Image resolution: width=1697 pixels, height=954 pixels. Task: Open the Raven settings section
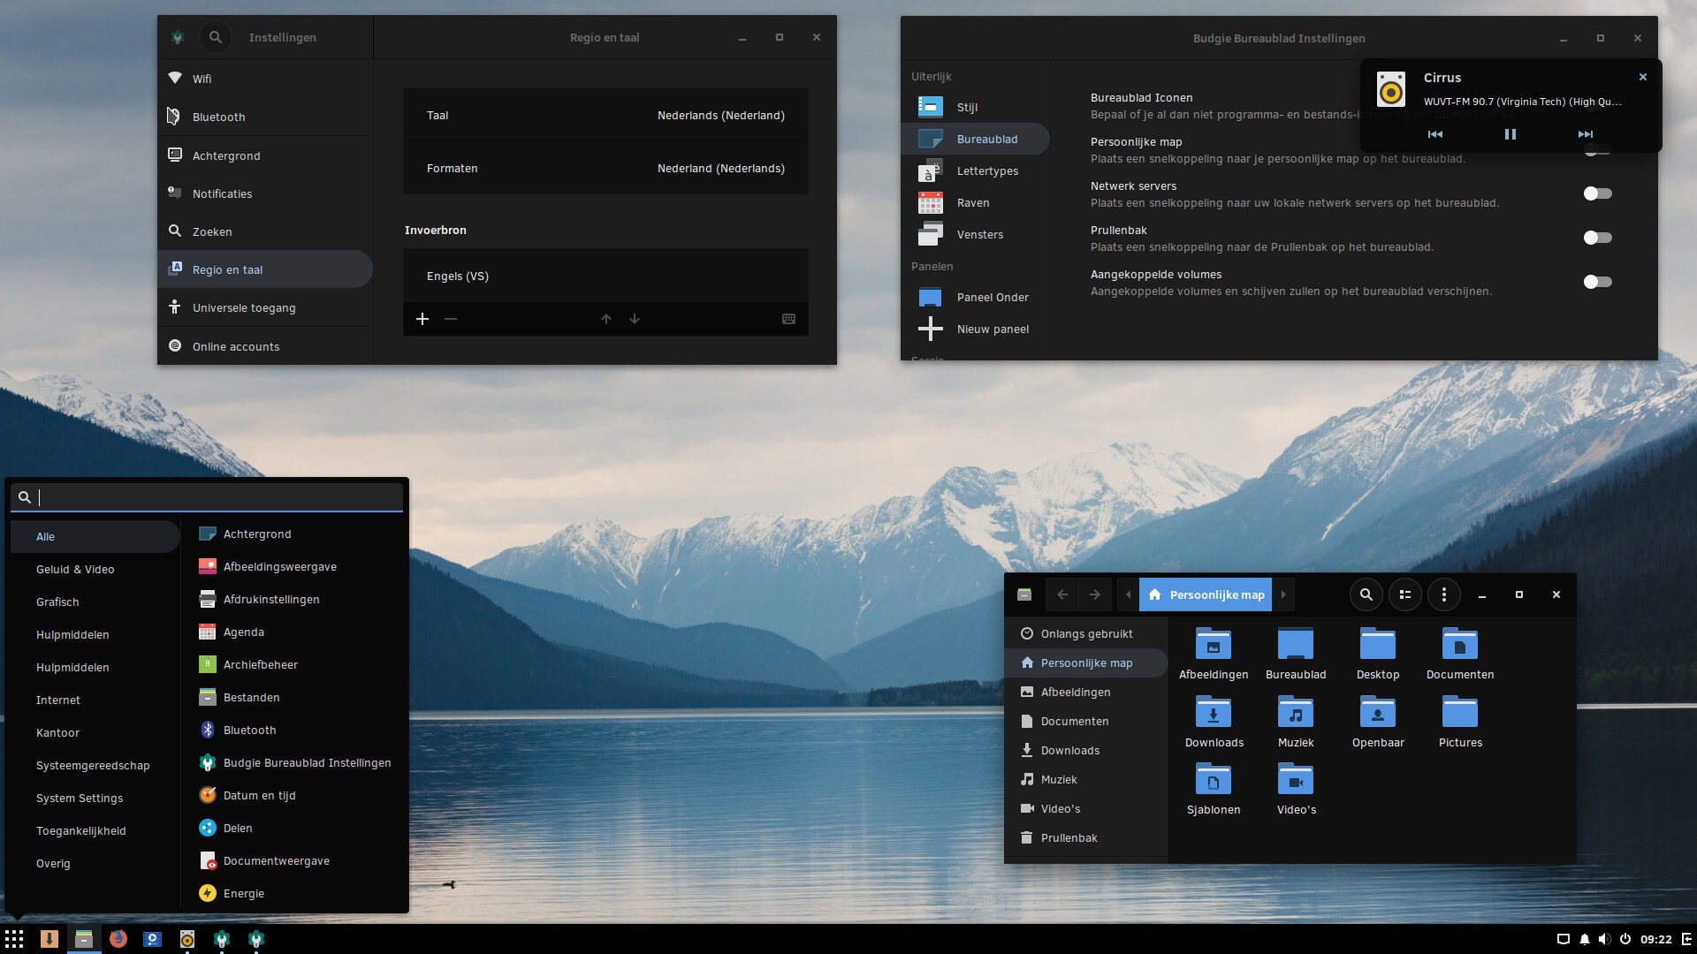(972, 202)
